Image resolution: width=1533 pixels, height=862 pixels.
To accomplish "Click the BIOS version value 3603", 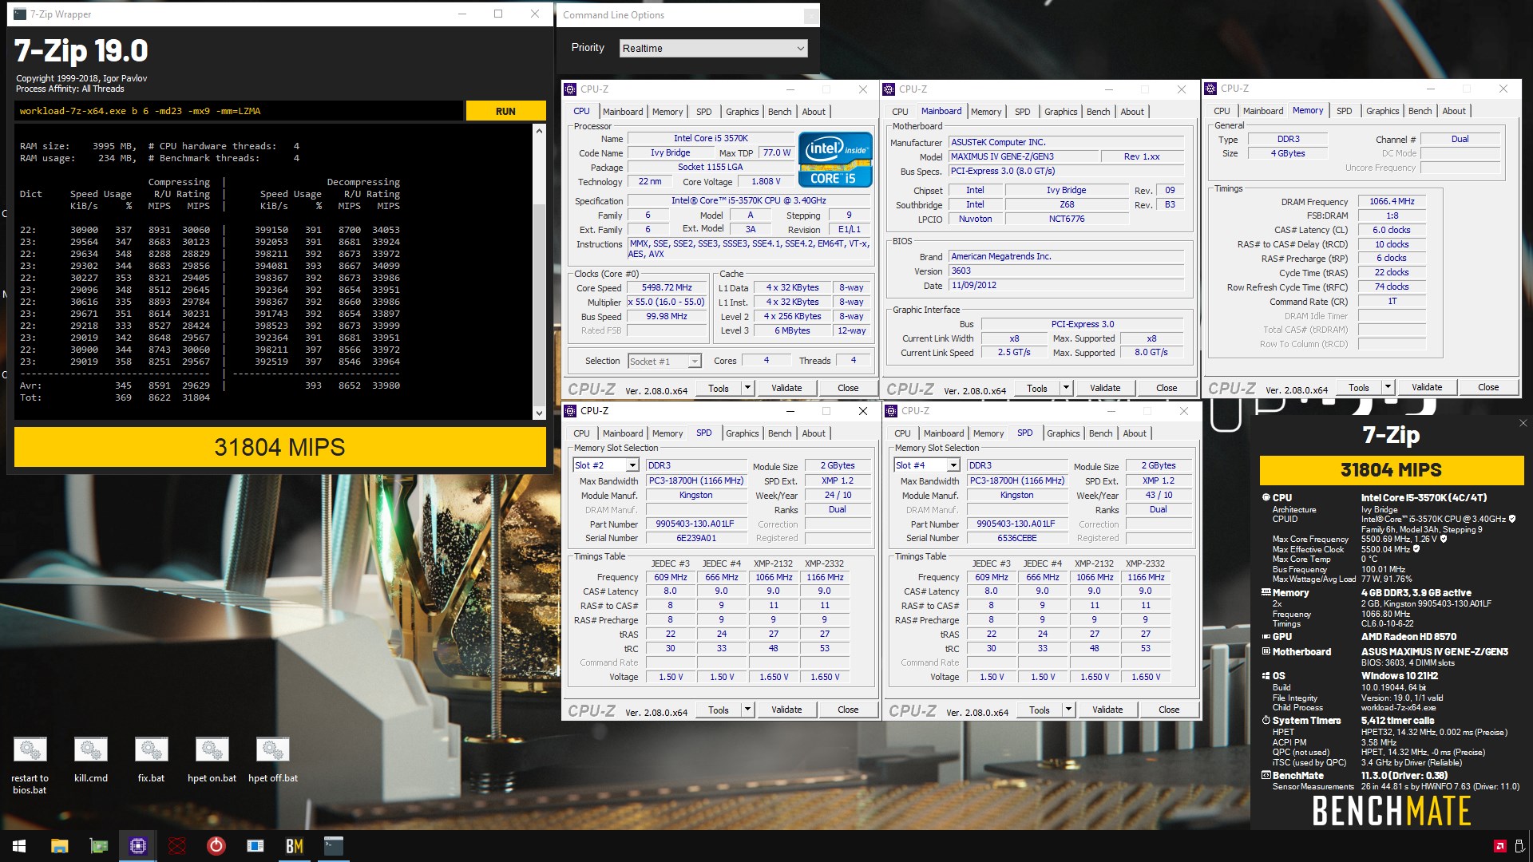I will coord(1066,271).
